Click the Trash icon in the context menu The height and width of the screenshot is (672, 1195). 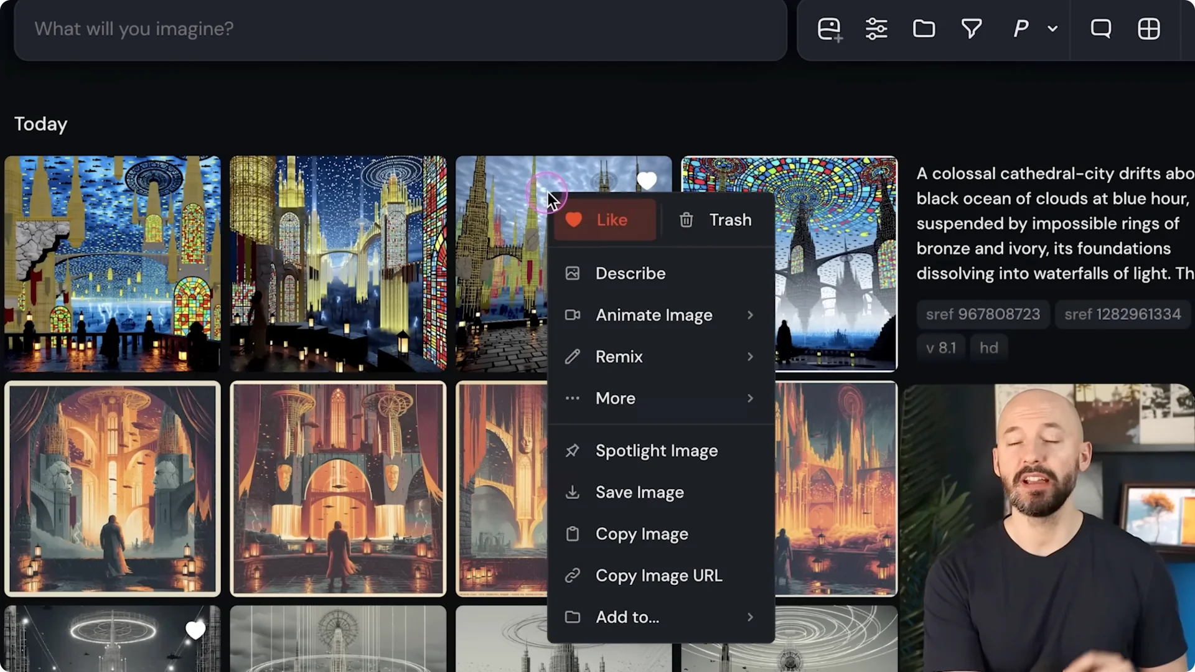coord(716,220)
